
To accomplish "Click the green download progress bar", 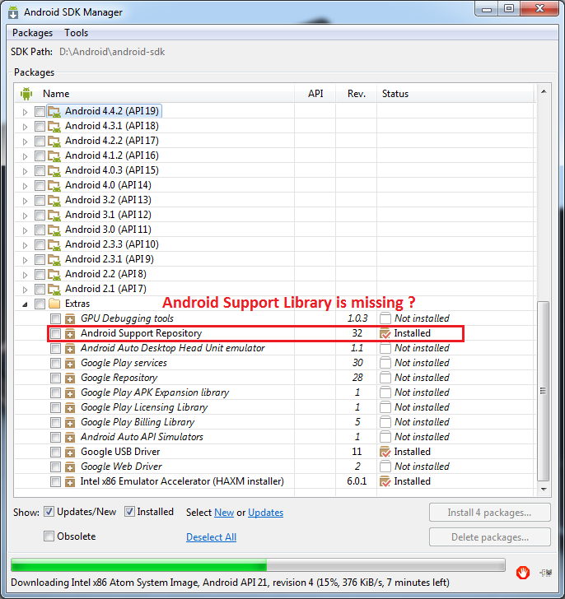I will [x=258, y=565].
